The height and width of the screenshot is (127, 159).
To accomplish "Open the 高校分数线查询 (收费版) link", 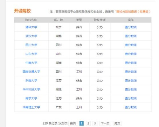I will click(133, 11).
